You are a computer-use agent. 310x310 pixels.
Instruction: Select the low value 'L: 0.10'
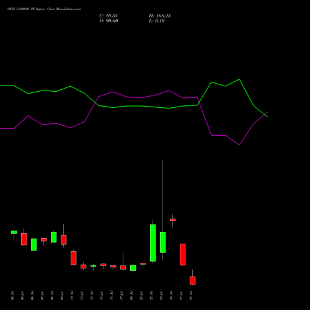coord(157,21)
